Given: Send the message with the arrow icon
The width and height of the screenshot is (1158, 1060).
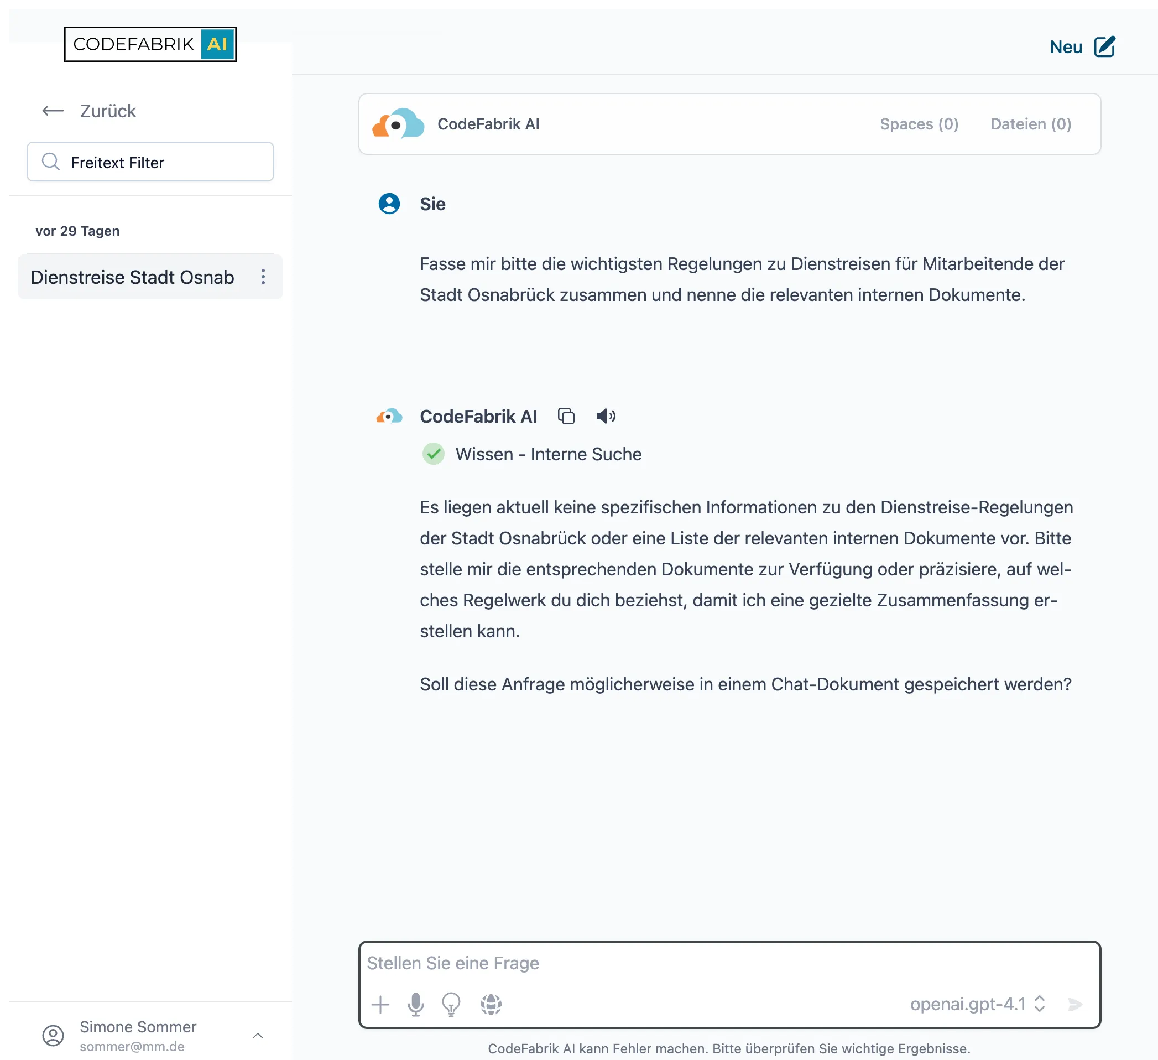Looking at the screenshot, I should coord(1074,1004).
